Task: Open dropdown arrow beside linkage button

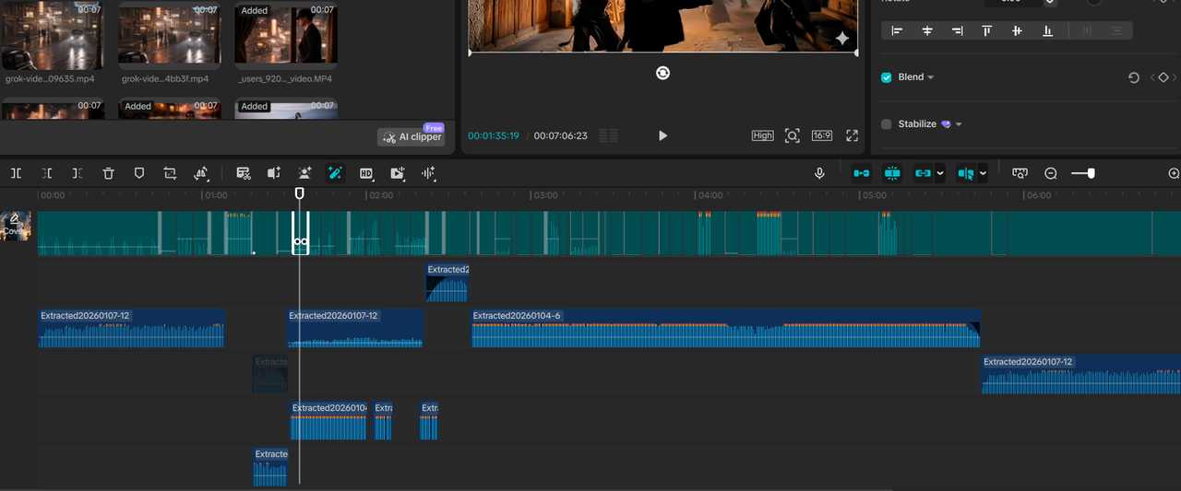Action: coord(940,173)
